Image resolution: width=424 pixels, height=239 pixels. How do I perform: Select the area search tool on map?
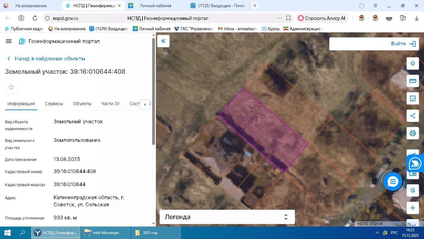point(413,98)
